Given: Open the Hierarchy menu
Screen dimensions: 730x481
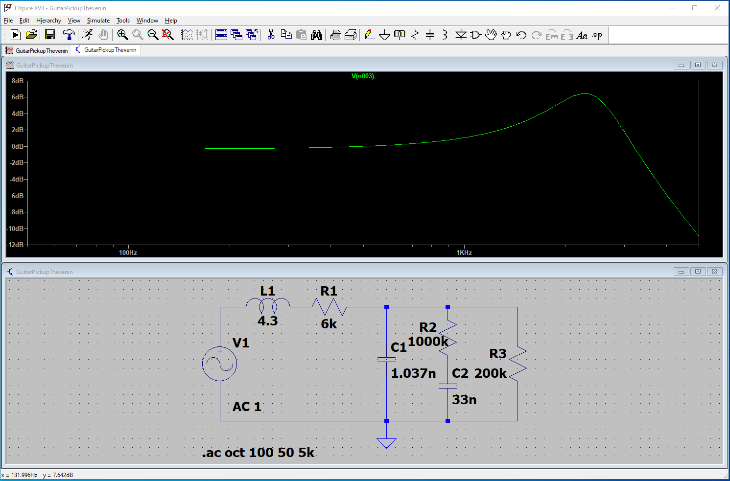Looking at the screenshot, I should (x=48, y=21).
